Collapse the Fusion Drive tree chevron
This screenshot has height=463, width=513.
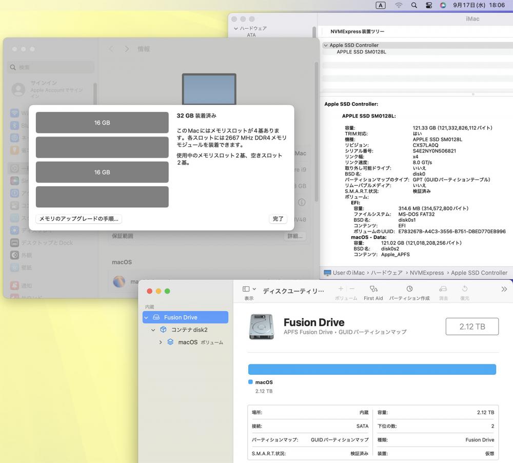(146, 318)
